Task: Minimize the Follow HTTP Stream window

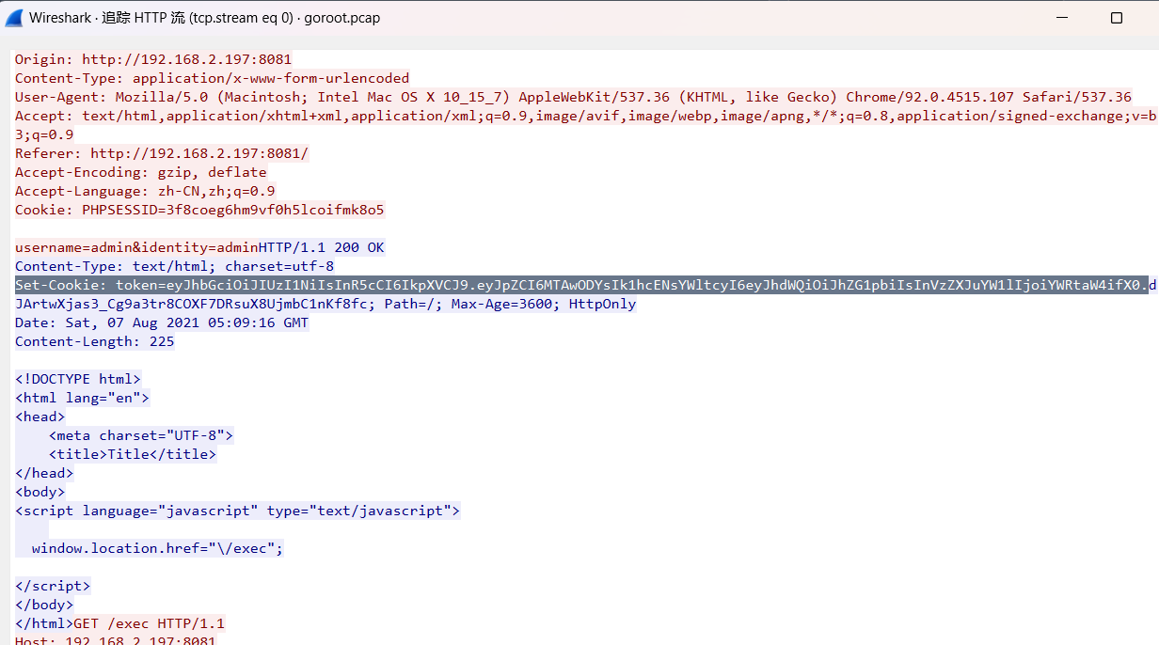Action: point(1062,18)
